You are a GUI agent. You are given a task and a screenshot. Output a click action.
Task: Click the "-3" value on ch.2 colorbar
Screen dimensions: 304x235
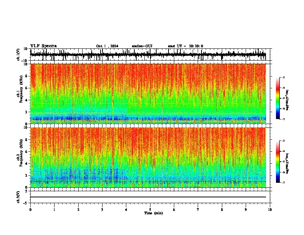(x=283, y=141)
